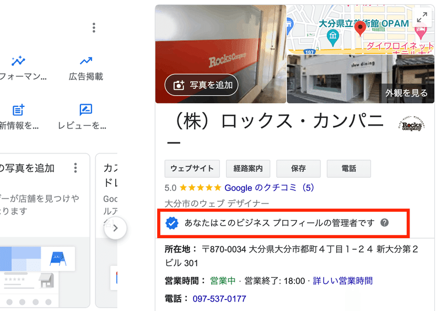Click the pink hotel marker on the map
The image size is (441, 311).
click(x=421, y=31)
